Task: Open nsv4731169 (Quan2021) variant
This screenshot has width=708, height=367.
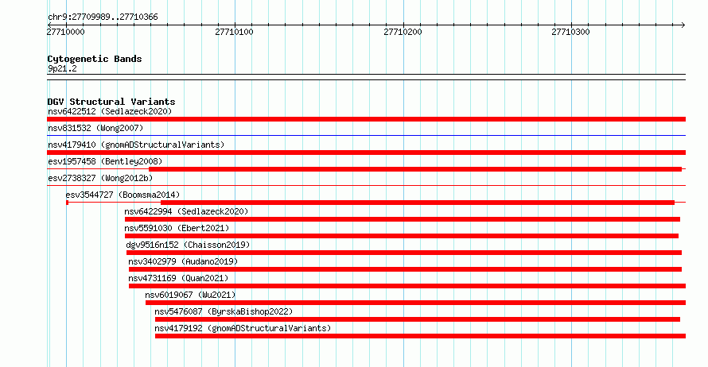Action: (178, 278)
